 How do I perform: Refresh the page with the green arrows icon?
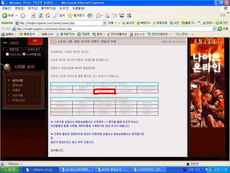pyautogui.click(x=41, y=15)
